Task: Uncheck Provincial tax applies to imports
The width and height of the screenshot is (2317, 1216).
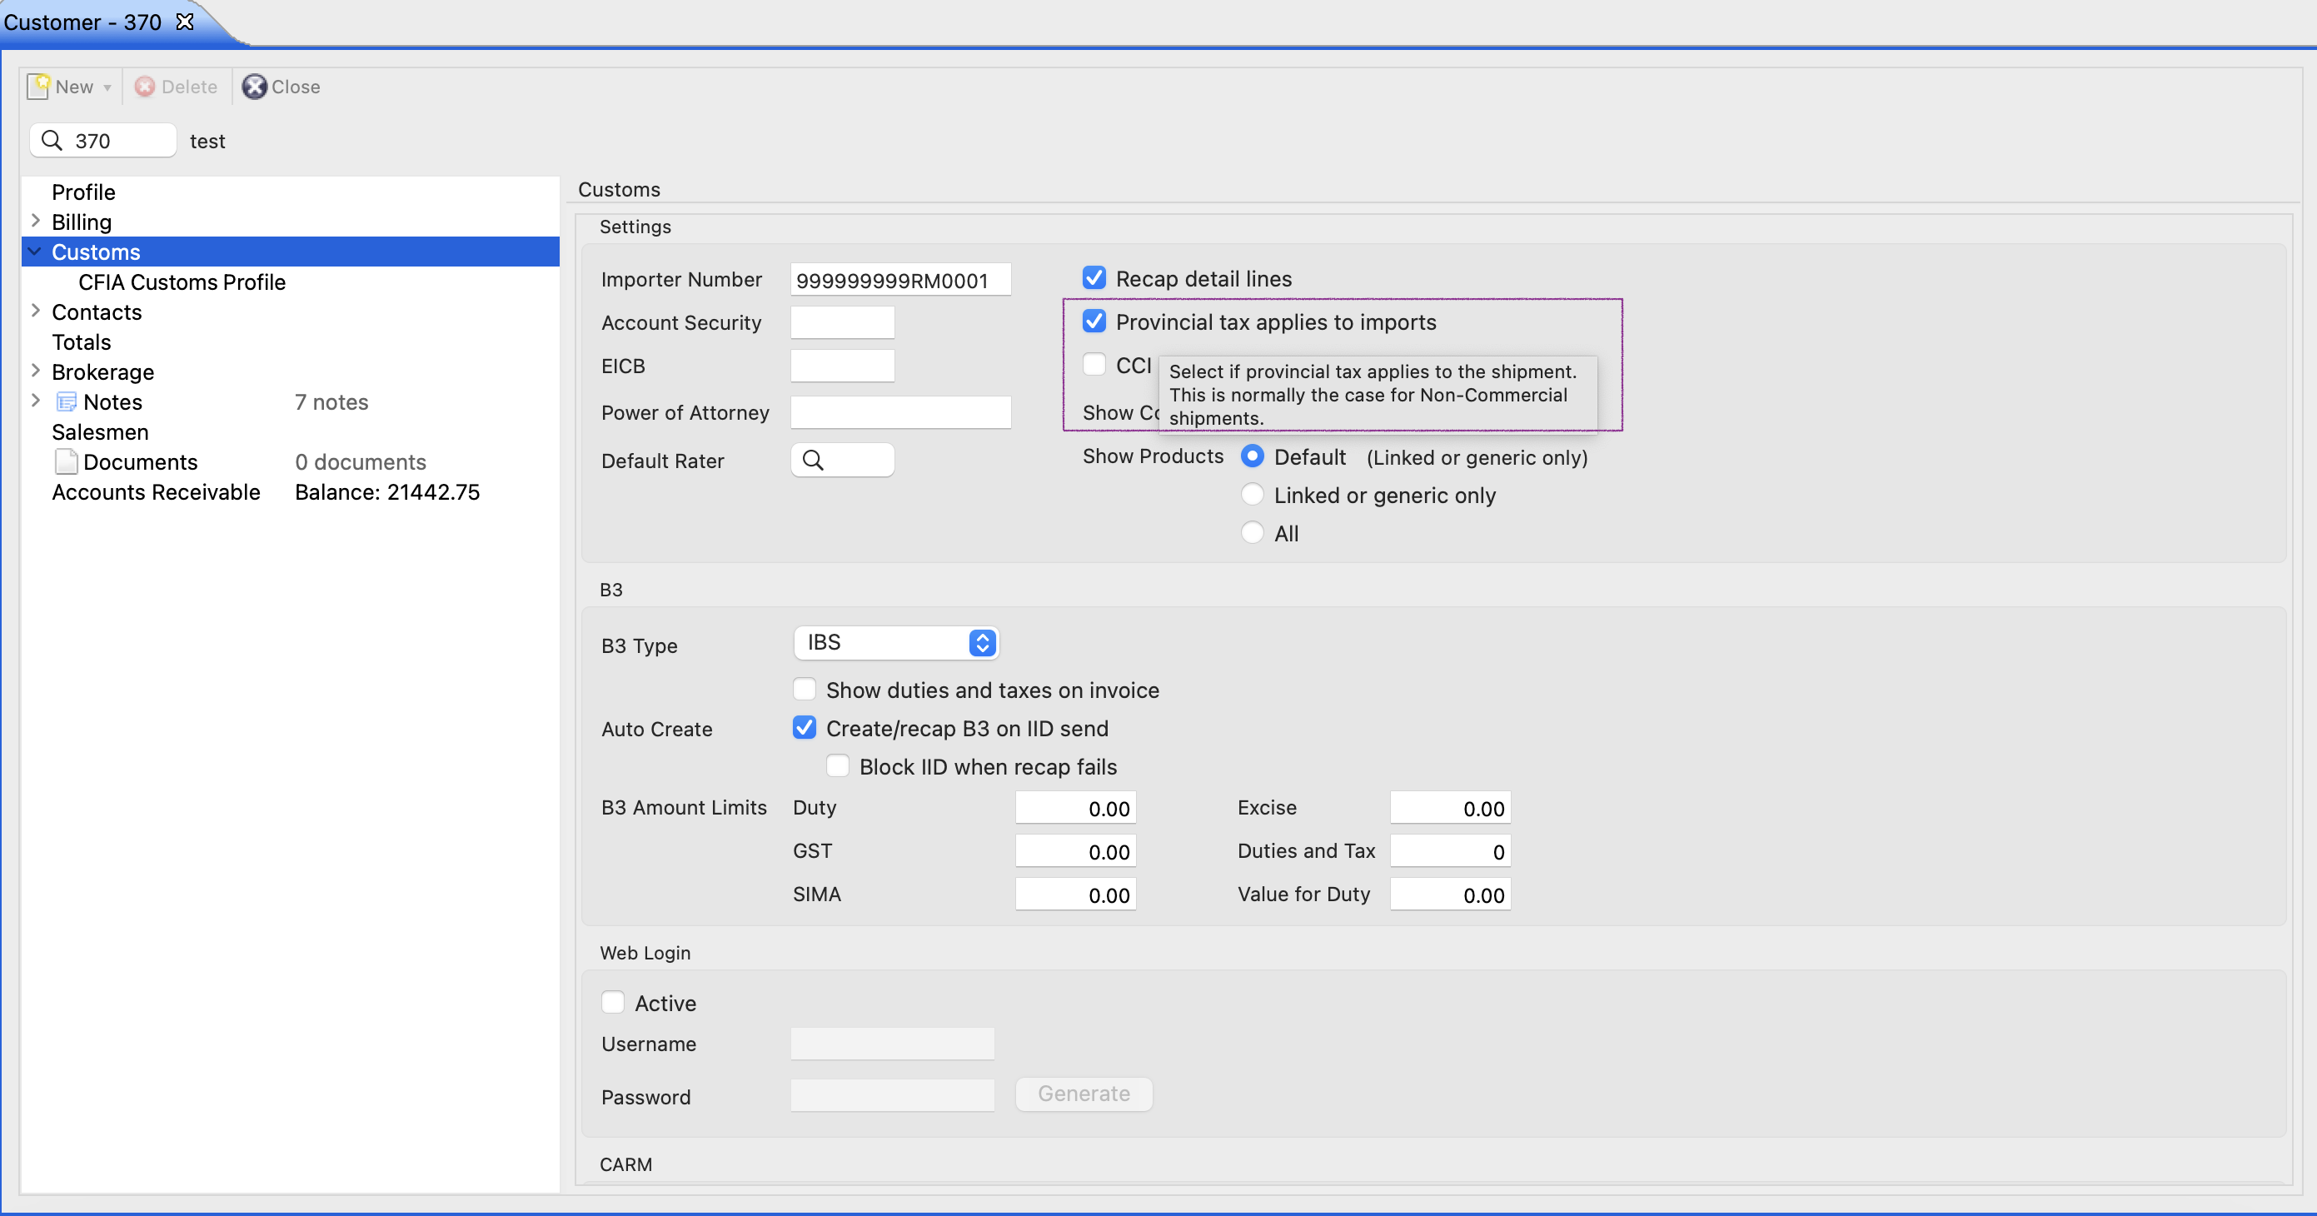Action: (x=1094, y=321)
